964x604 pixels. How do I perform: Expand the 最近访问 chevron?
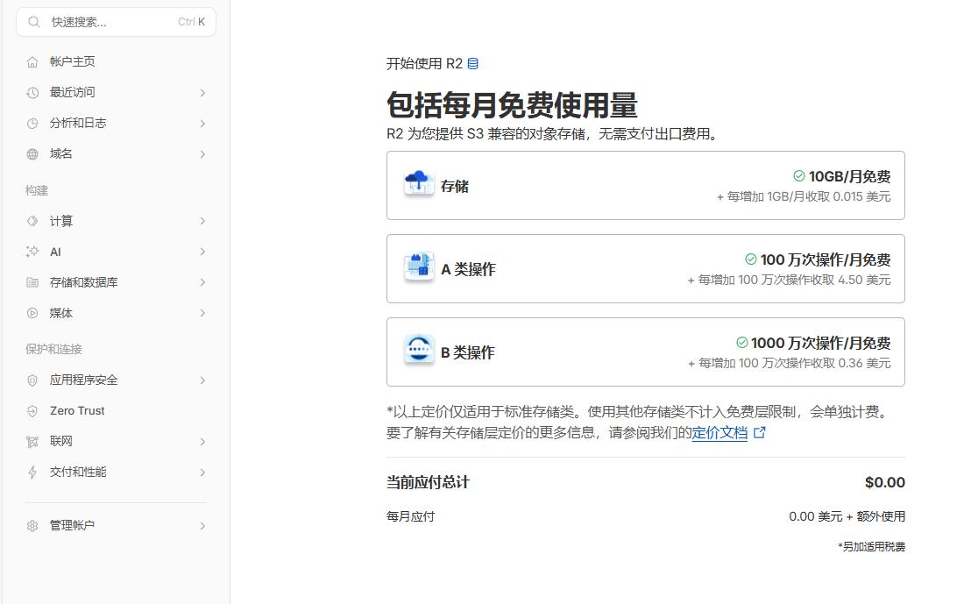pos(203,93)
